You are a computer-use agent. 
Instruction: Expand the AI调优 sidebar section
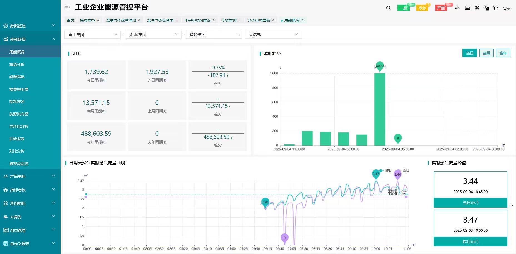pos(15,217)
